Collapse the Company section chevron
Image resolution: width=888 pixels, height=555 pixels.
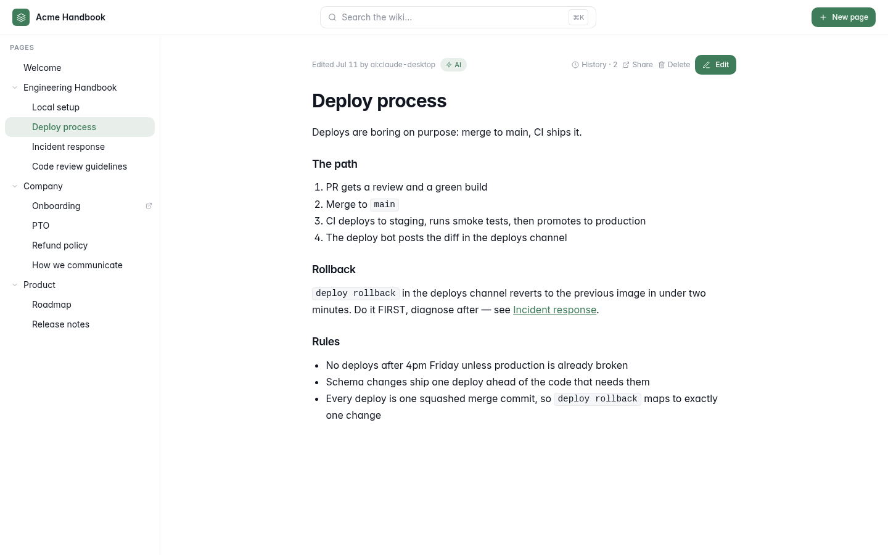15,186
